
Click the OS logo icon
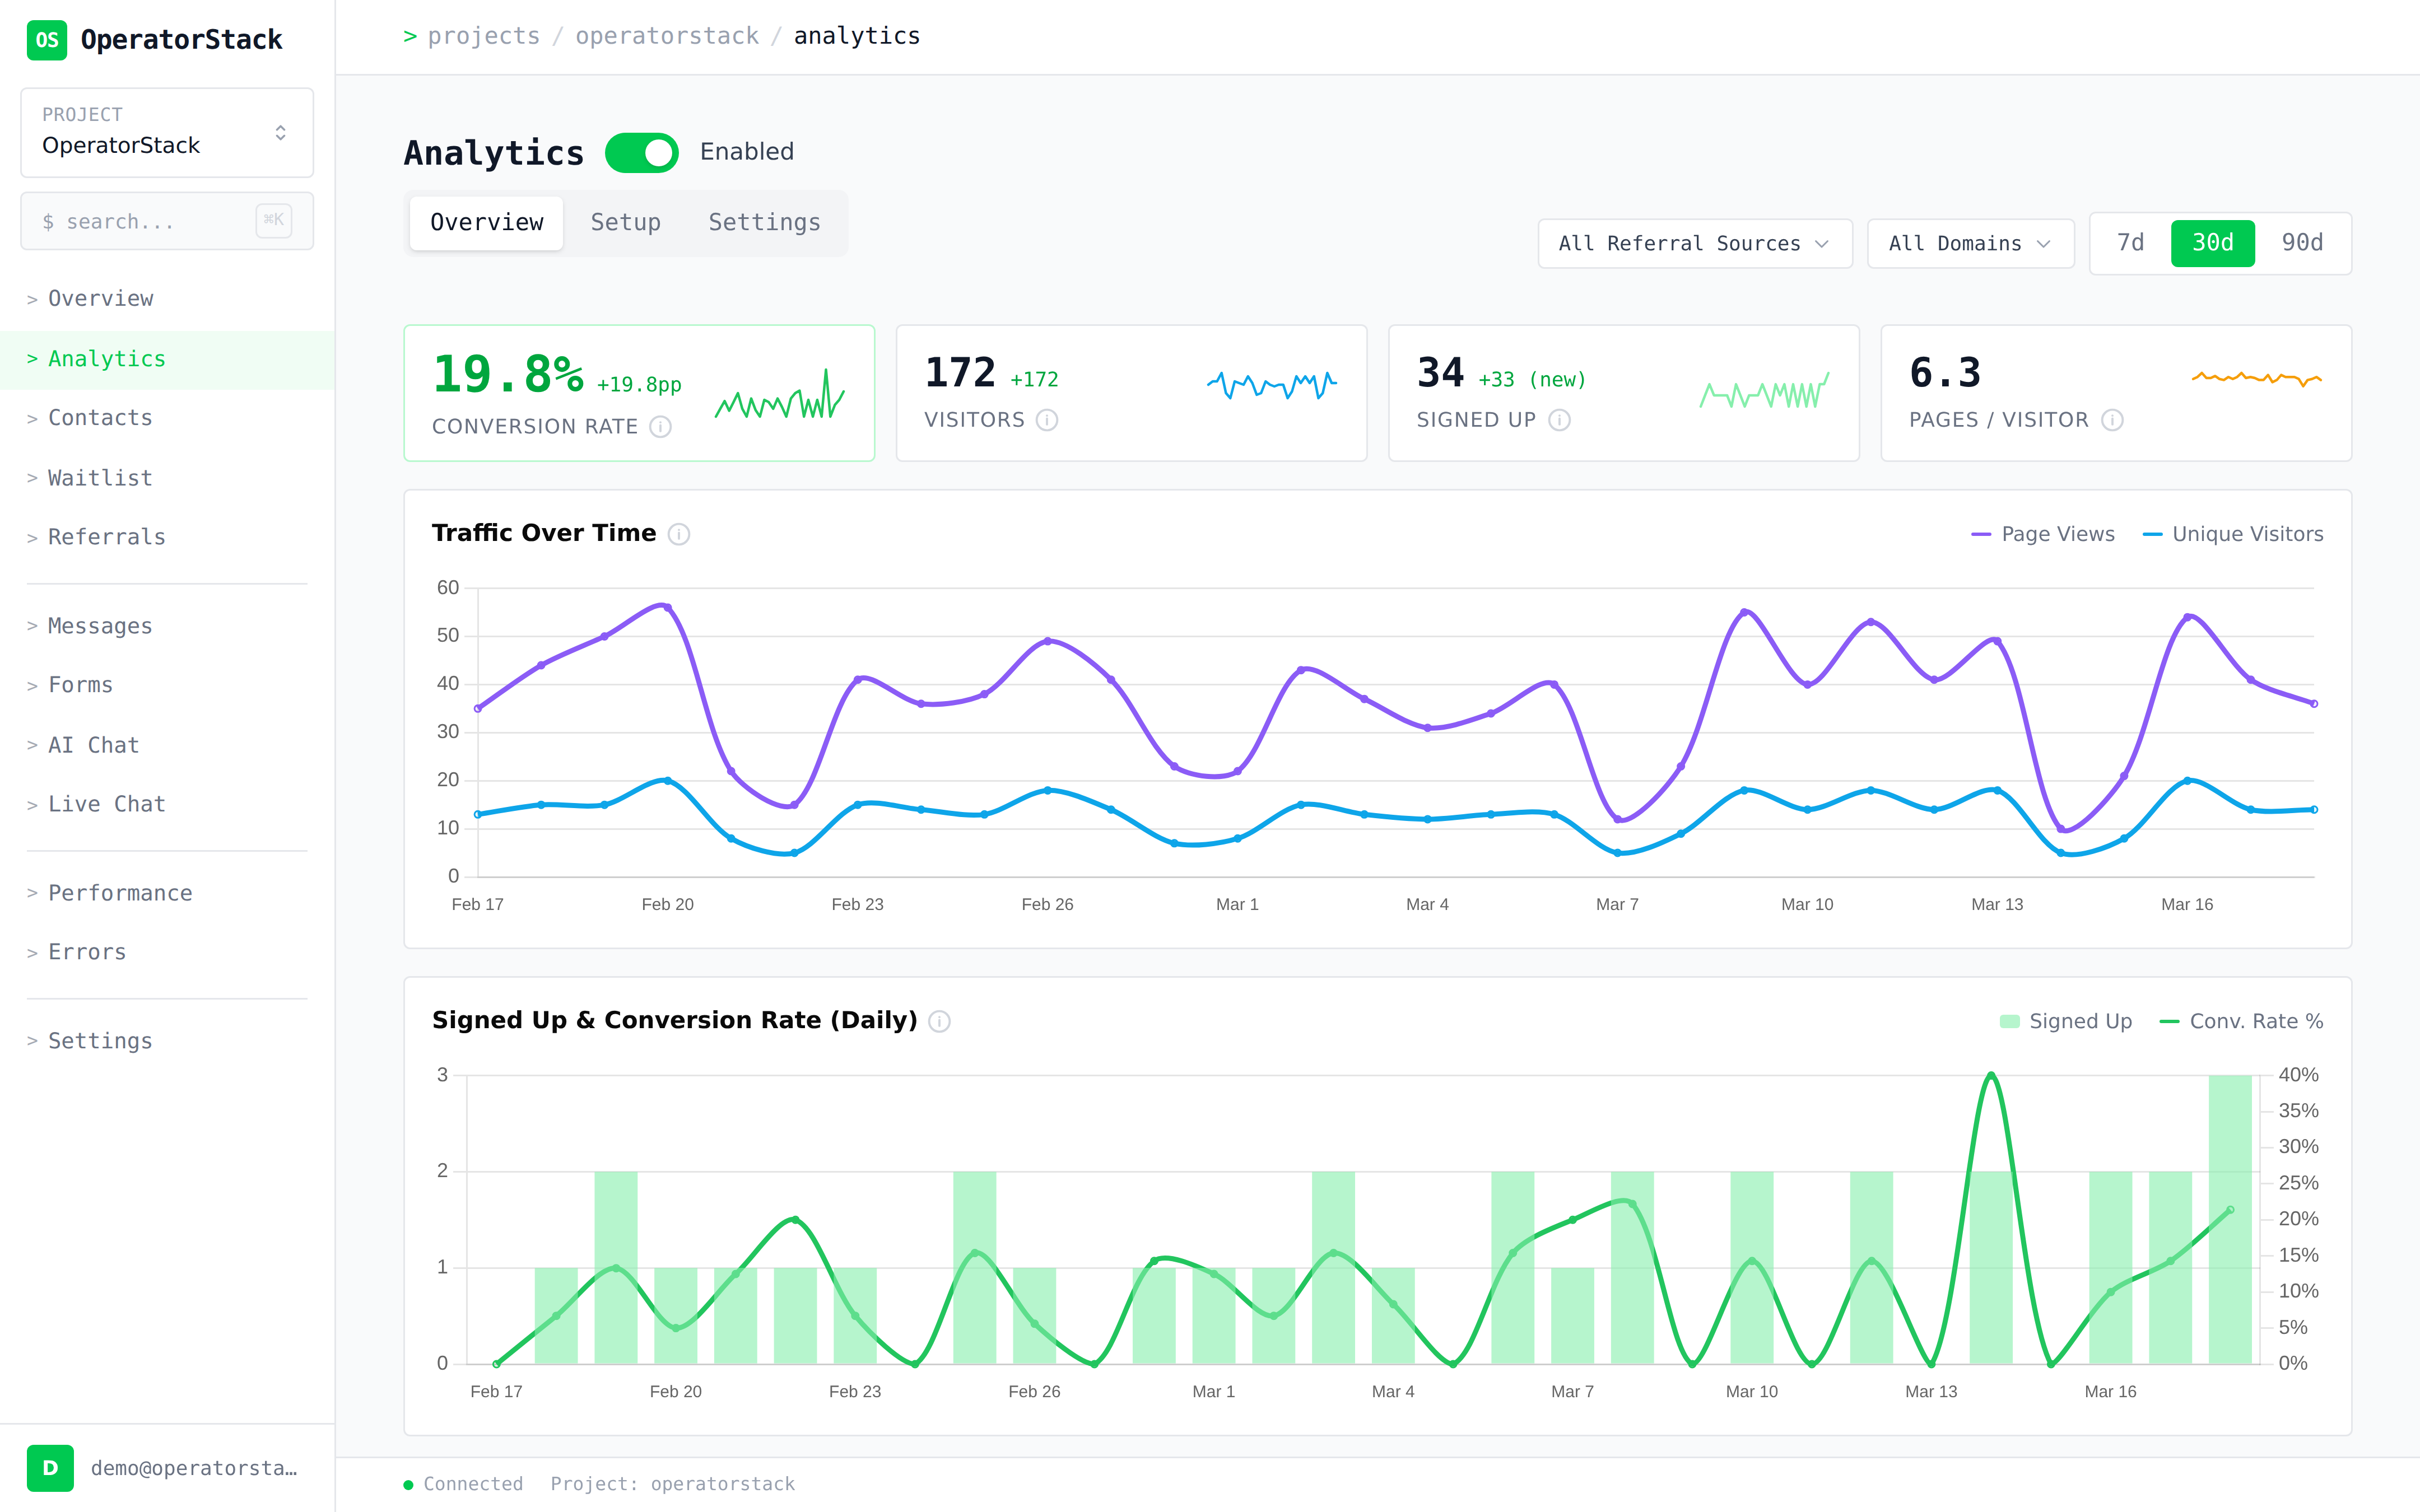[46, 40]
